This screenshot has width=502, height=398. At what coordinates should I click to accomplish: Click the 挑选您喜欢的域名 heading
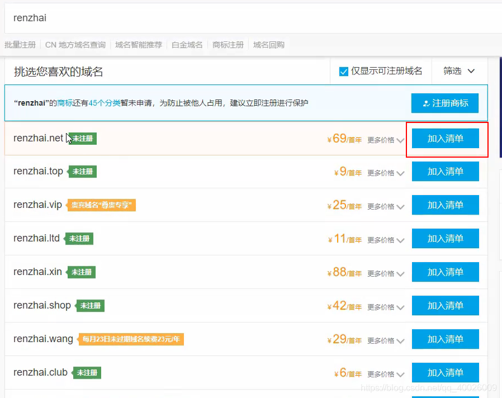point(58,72)
